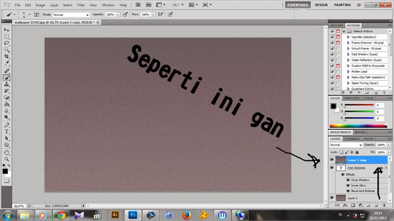Viewport: 394px width, 221px height.
Task: Select the Lasso tool
Action: pyautogui.click(x=6, y=43)
